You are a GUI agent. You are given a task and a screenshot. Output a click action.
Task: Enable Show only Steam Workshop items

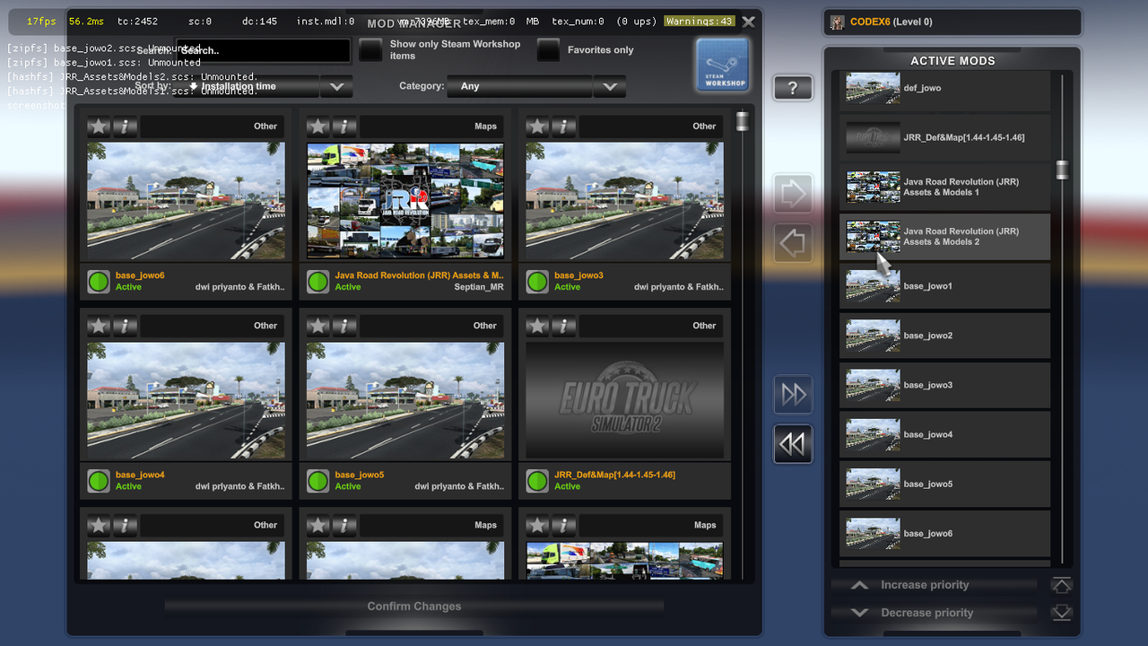370,48
